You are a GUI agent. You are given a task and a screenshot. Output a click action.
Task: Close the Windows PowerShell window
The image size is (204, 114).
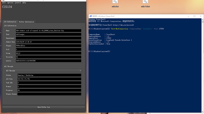point(201,16)
